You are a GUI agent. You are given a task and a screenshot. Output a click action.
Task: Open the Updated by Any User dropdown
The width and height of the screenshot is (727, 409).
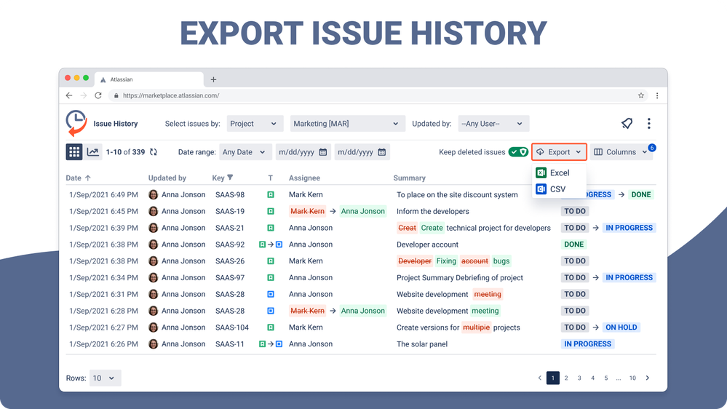(493, 123)
